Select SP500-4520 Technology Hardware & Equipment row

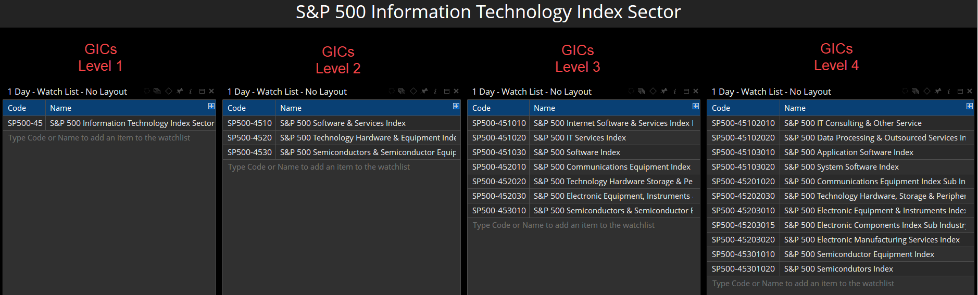(x=342, y=138)
